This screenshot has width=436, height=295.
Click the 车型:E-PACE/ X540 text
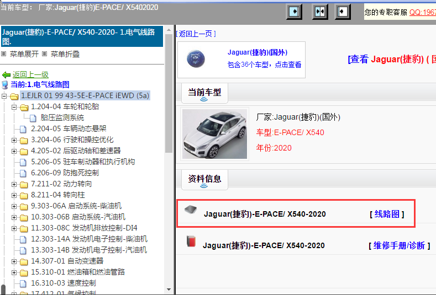(x=290, y=132)
